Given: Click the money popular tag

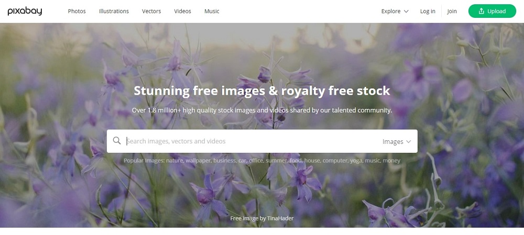Looking at the screenshot, I should (391, 161).
